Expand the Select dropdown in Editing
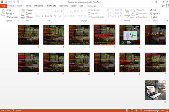Viewport: 169px width, 112px height. point(154,17)
